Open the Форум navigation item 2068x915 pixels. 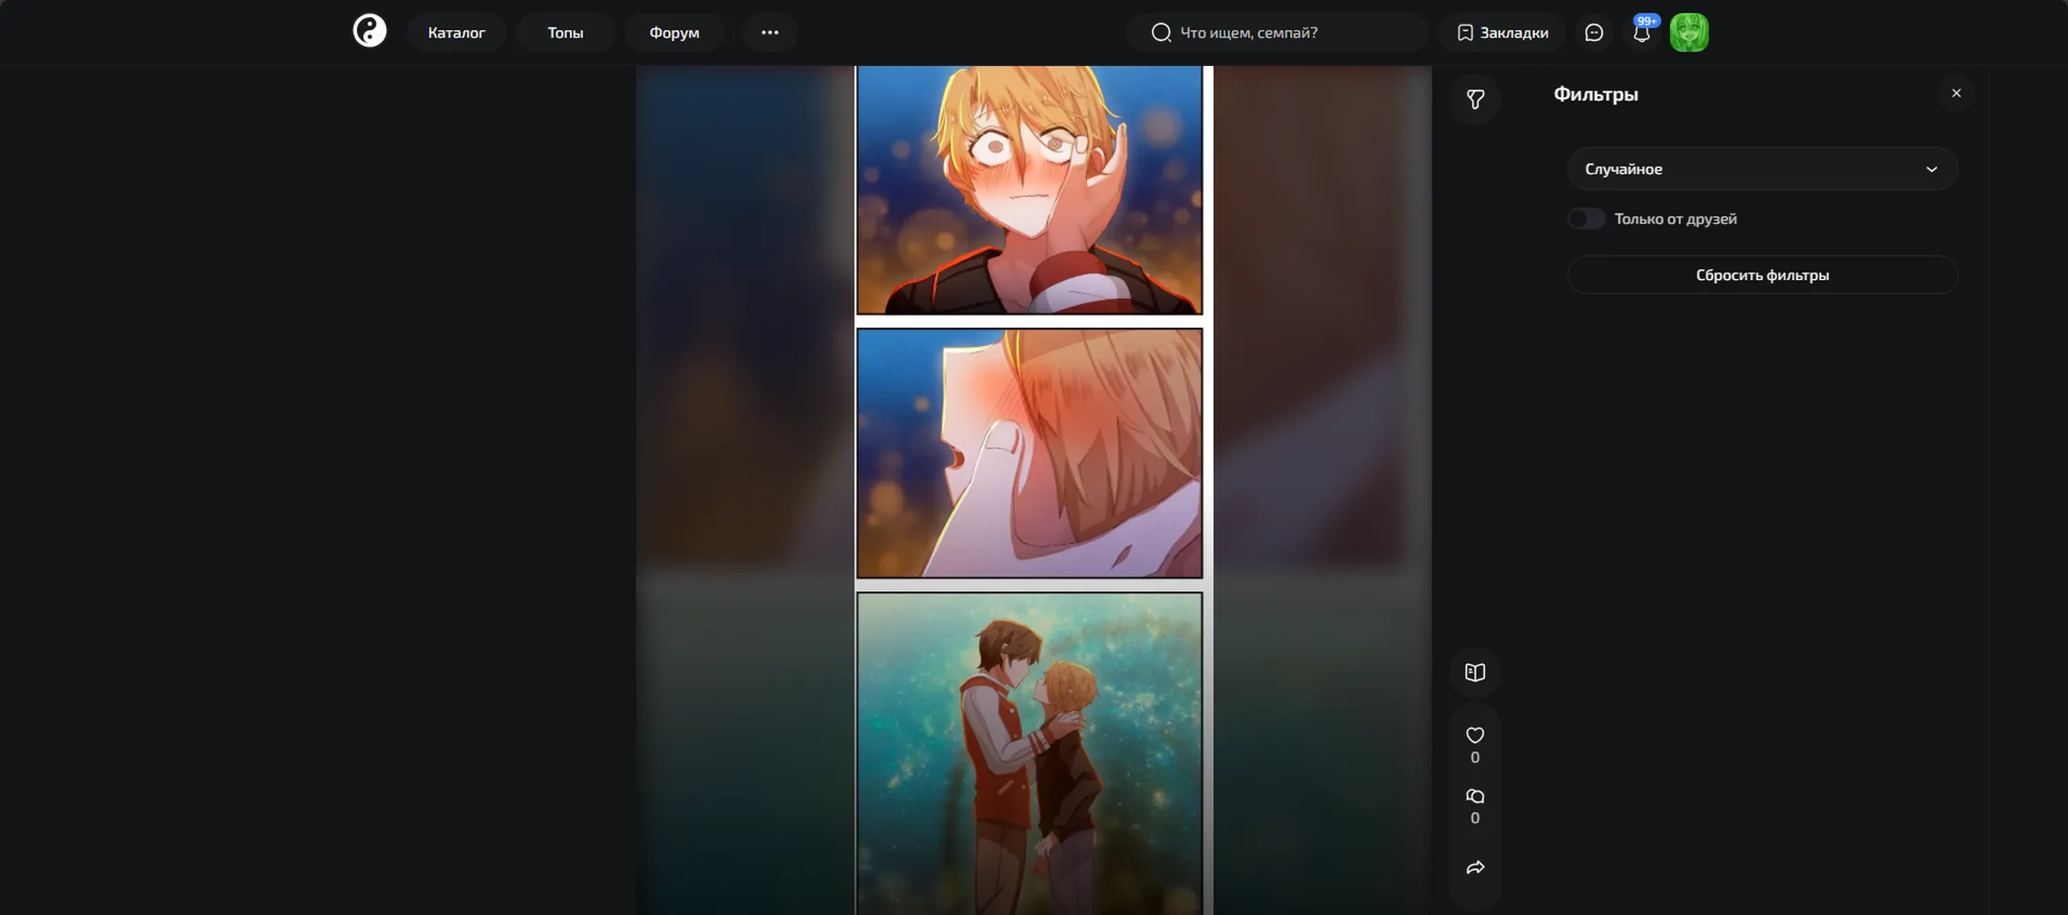click(674, 32)
